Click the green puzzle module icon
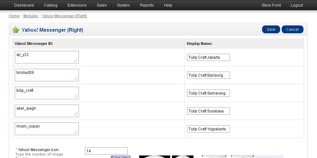317x158 pixels. click(16, 30)
